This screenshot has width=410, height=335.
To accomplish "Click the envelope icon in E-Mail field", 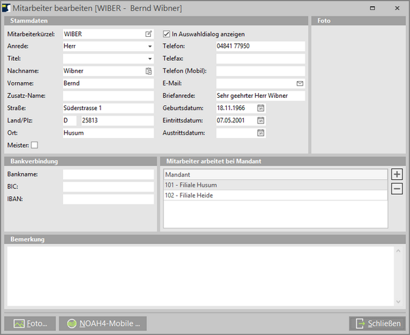I will [299, 83].
